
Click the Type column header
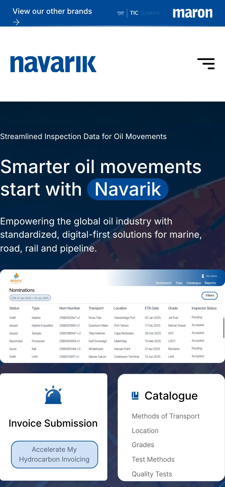point(36,308)
